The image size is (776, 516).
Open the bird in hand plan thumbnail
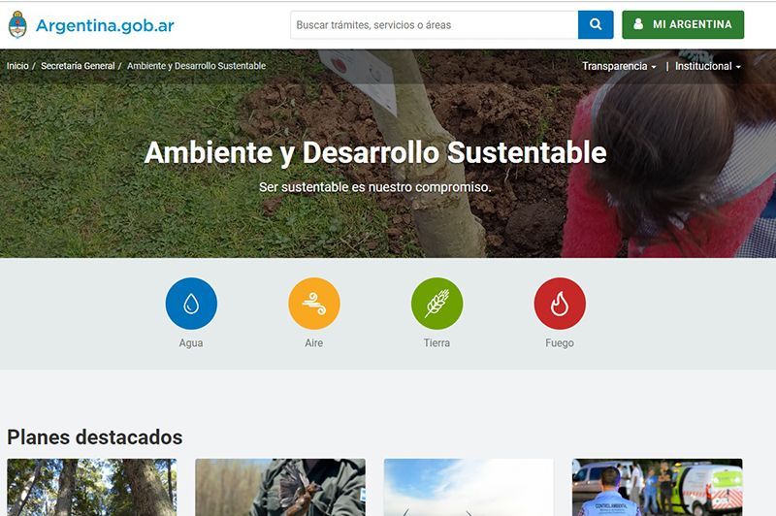(280, 487)
